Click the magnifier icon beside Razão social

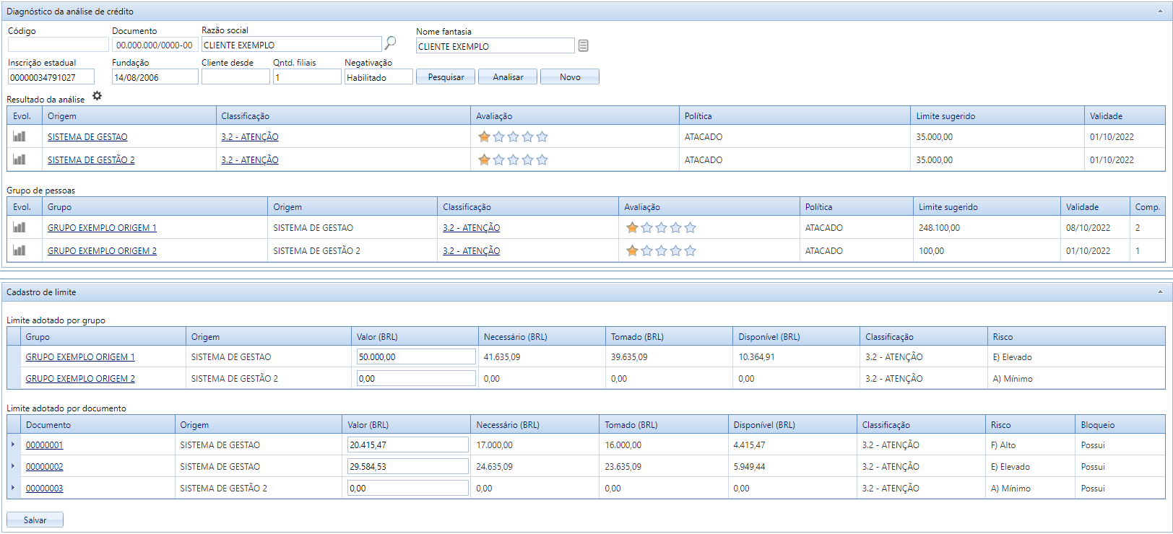click(390, 43)
